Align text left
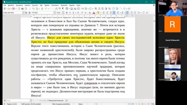Image resolution: width=187 pixels, height=105 pixels. (104, 13)
